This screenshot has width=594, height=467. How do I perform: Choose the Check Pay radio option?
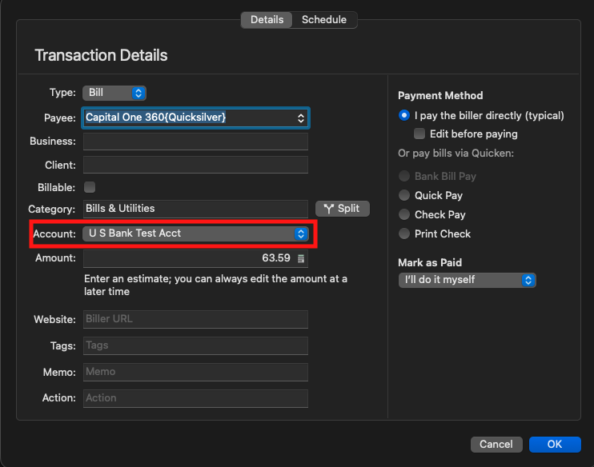coord(404,214)
